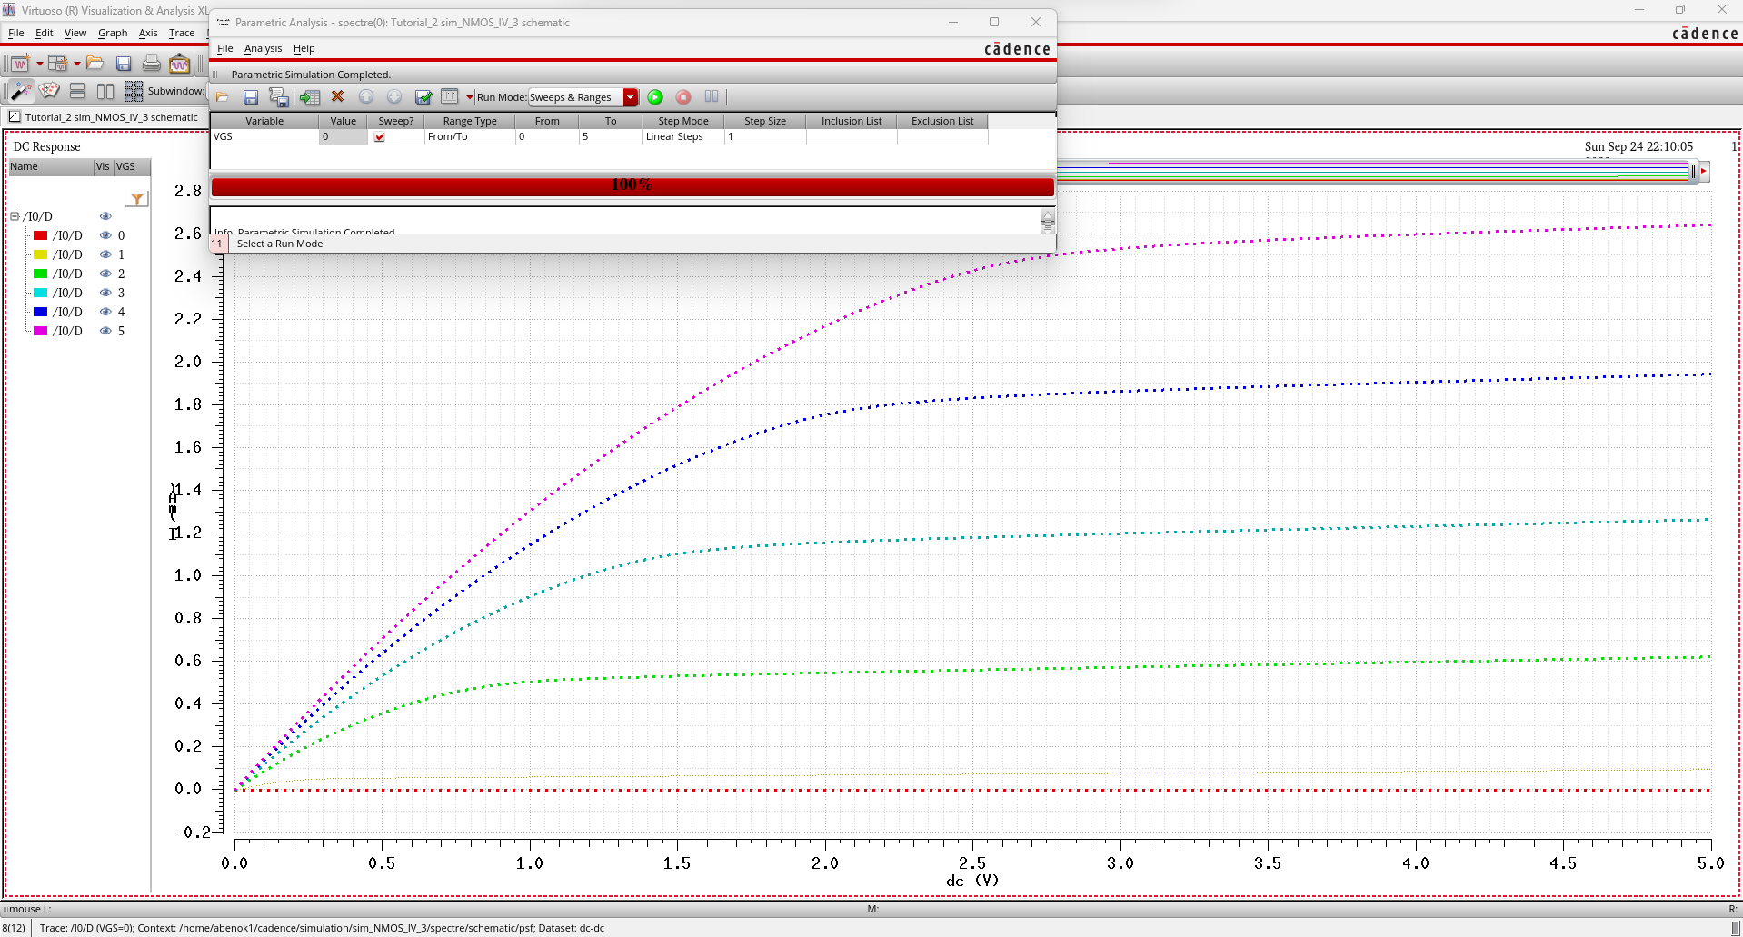This screenshot has width=1743, height=937.
Task: Open setup folder in Parametric Analysis toolbar
Action: 223,97
